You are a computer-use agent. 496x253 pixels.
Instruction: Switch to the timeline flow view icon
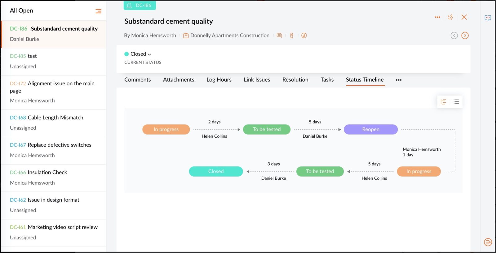coord(443,102)
